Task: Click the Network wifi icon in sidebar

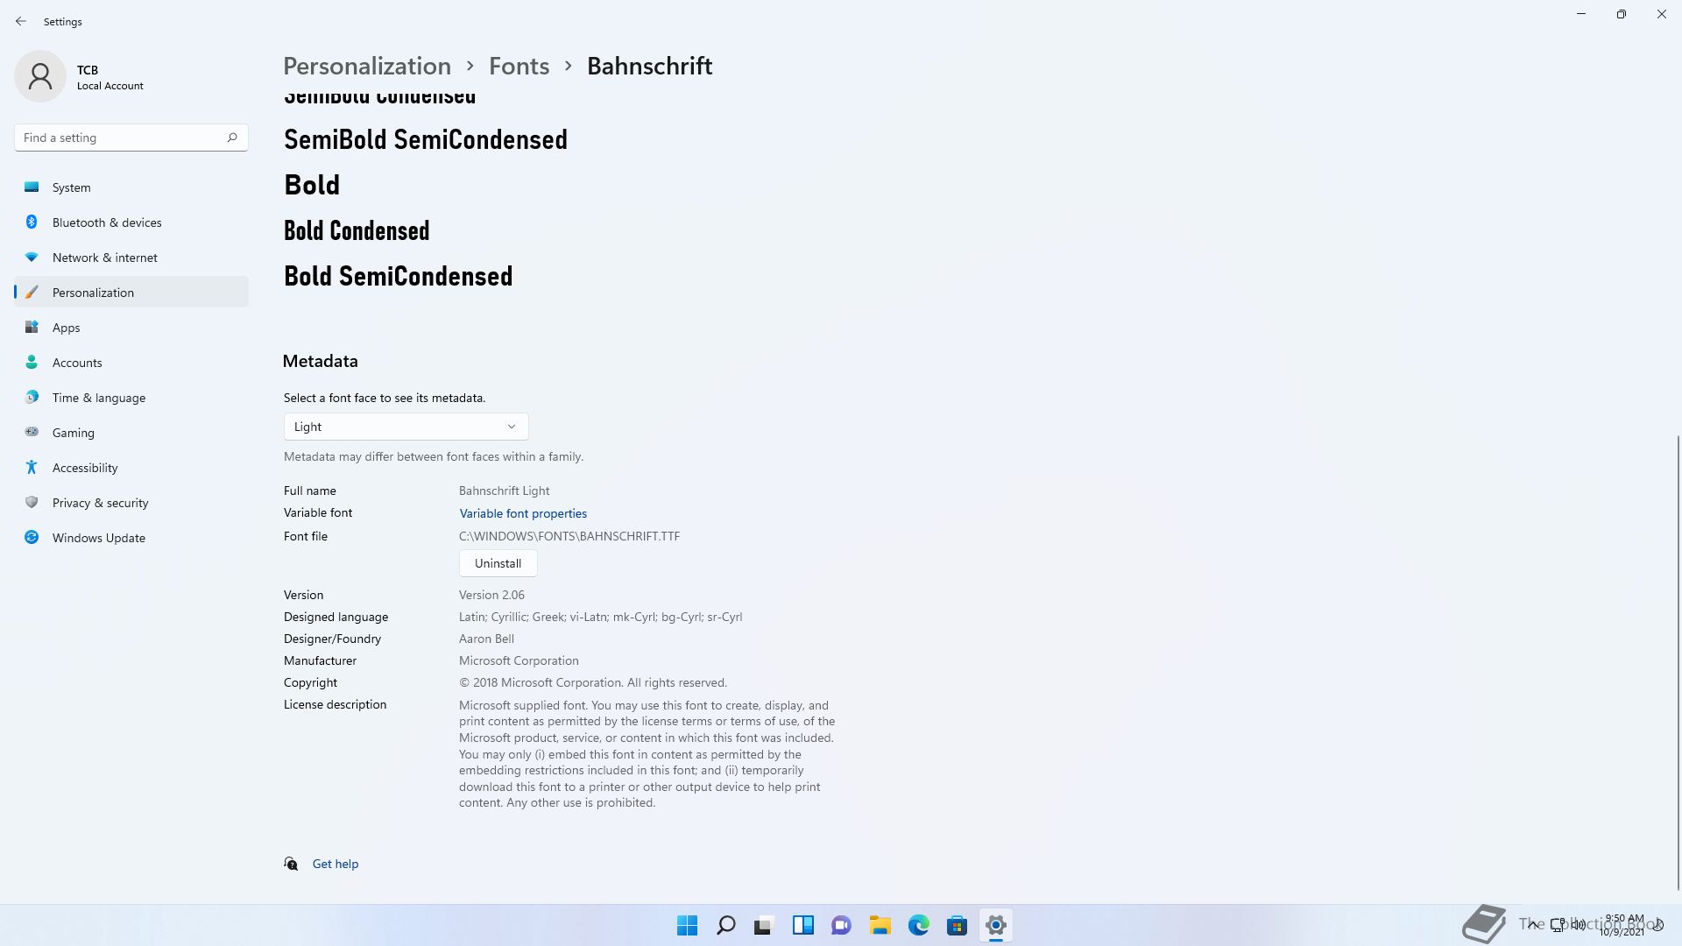Action: point(32,257)
